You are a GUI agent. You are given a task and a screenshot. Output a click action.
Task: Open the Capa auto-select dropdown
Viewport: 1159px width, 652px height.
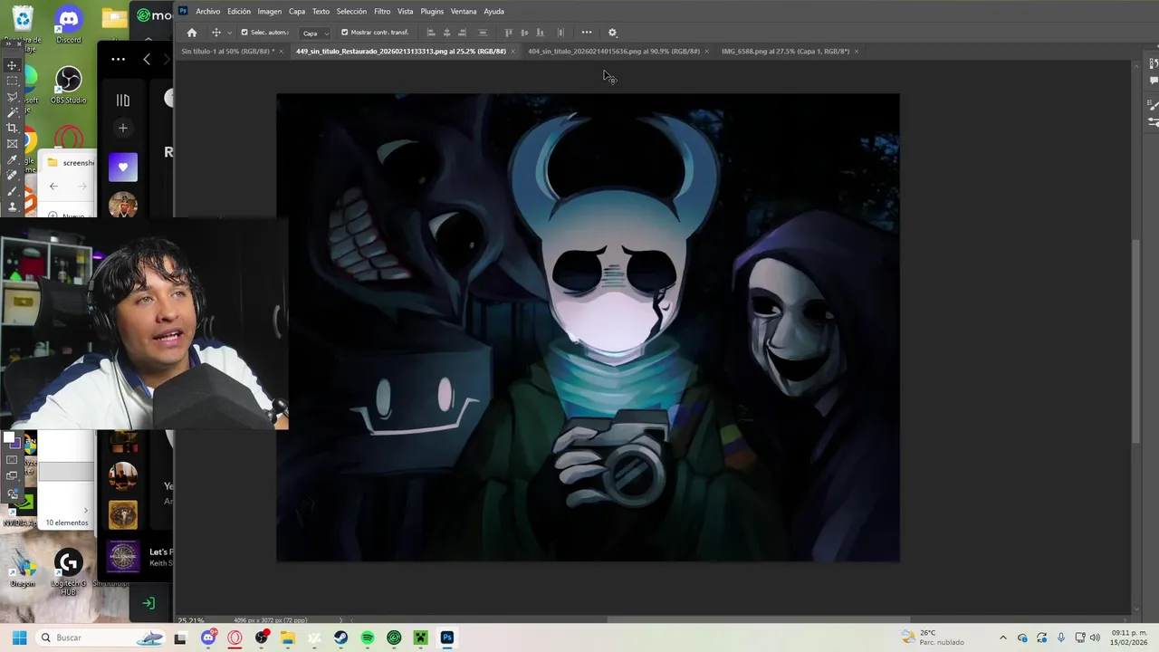tap(316, 33)
